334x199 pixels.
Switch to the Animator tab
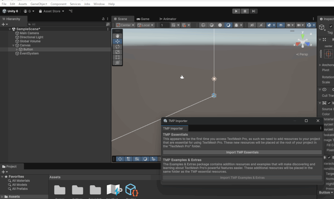[x=168, y=19]
